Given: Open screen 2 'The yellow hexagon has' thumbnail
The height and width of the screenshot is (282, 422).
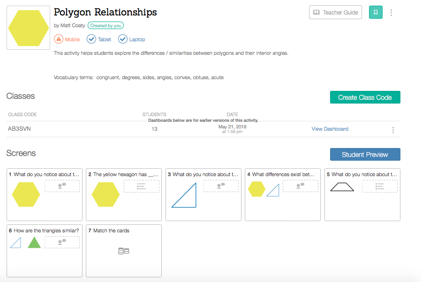Looking at the screenshot, I should coord(124,194).
